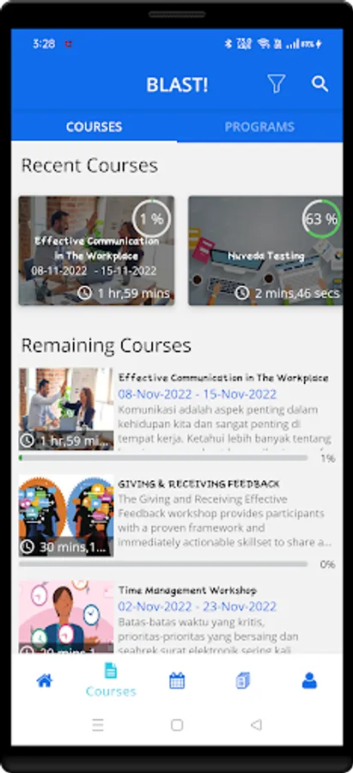This screenshot has width=353, height=773.
Task: Switch to the PROGRAMS tab
Action: (x=260, y=127)
